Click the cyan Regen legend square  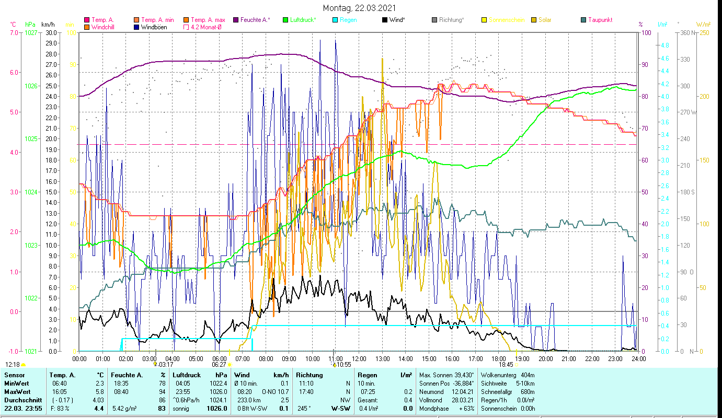[x=335, y=20]
